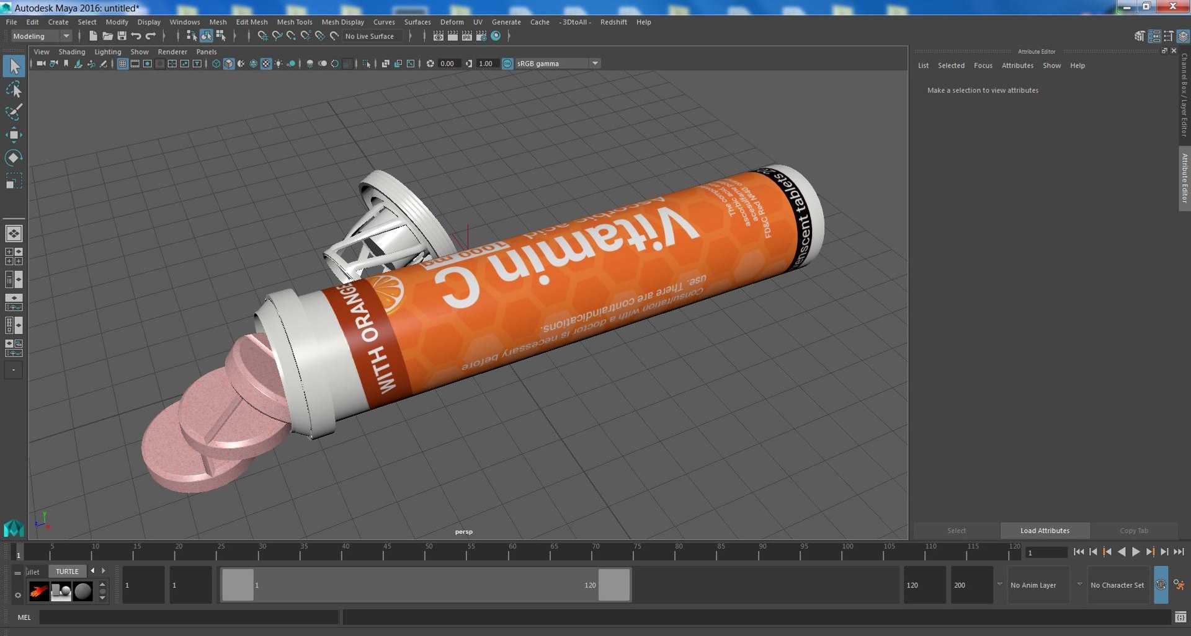Screen dimensions: 1191x636
Task: Click the MEL command line input
Action: coord(189,617)
